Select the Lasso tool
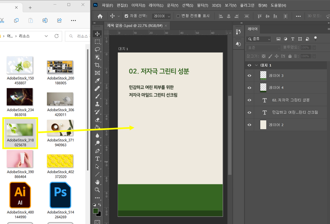330x224 pixels. 97,49
